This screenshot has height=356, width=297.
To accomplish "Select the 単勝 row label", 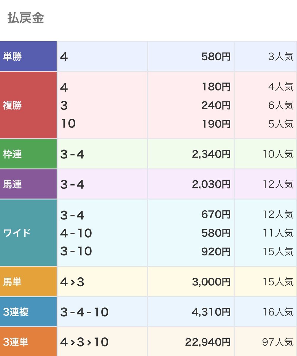I will coord(28,56).
